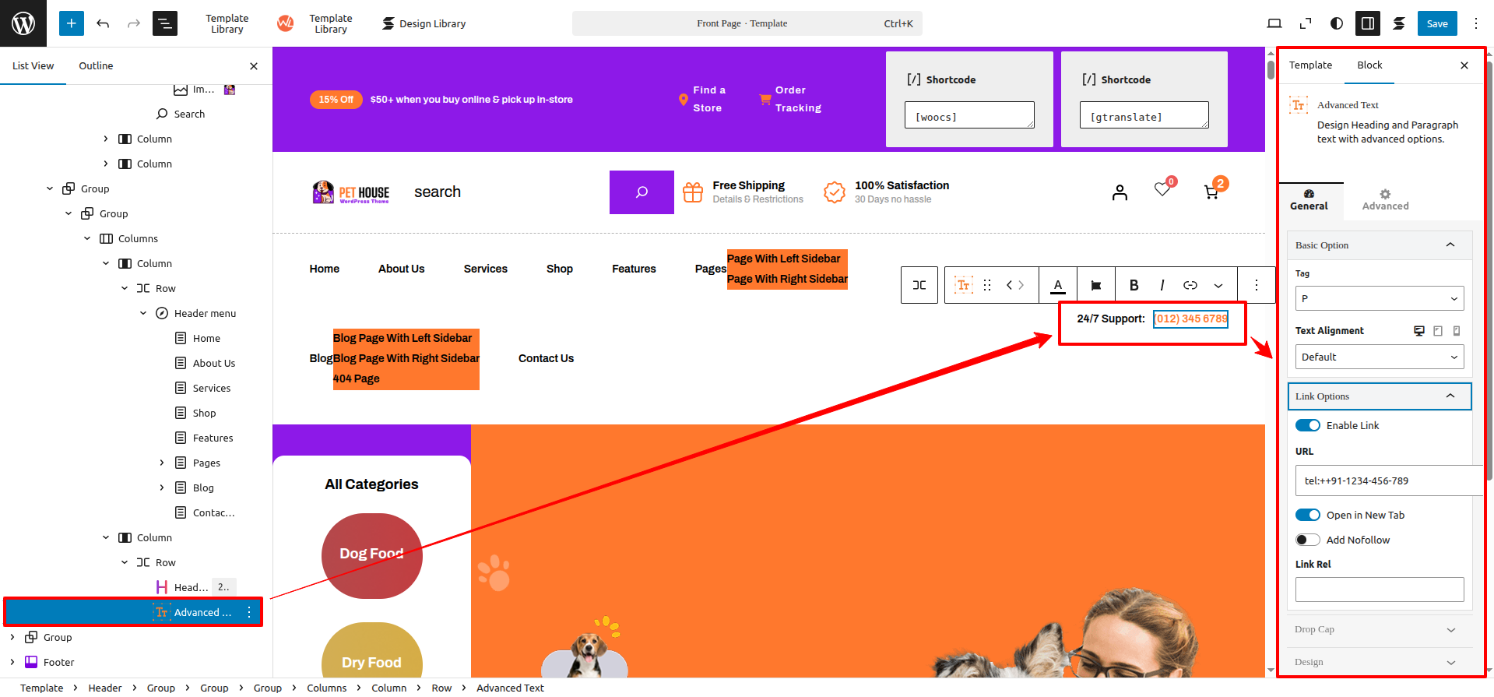Toggle the document overview list icon
The image size is (1494, 697).
[x=165, y=23]
